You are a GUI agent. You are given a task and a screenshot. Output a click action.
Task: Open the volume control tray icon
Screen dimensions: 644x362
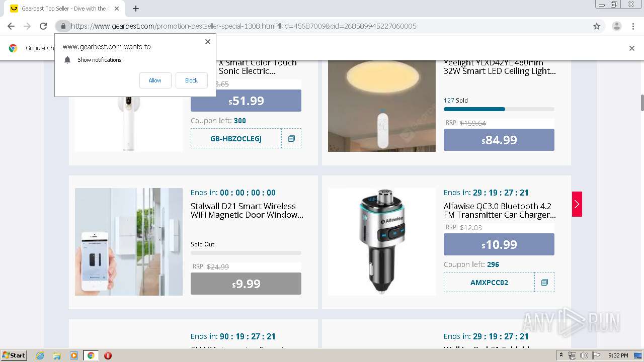pyautogui.click(x=584, y=355)
